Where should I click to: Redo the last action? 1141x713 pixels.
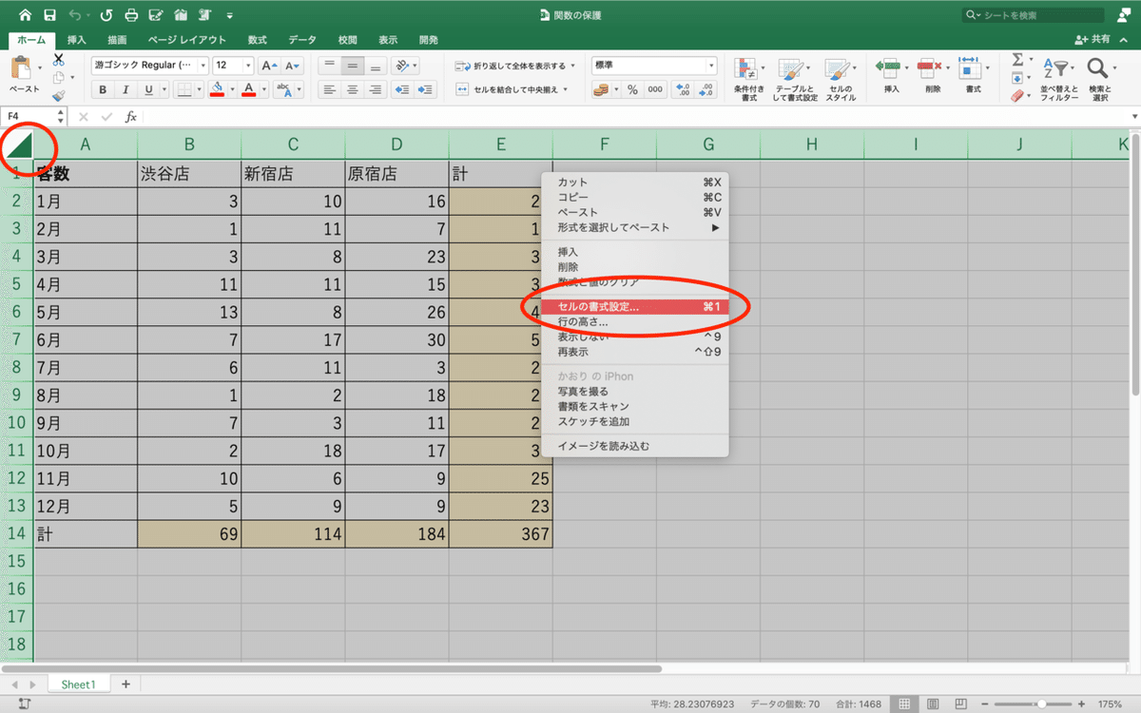click(106, 15)
